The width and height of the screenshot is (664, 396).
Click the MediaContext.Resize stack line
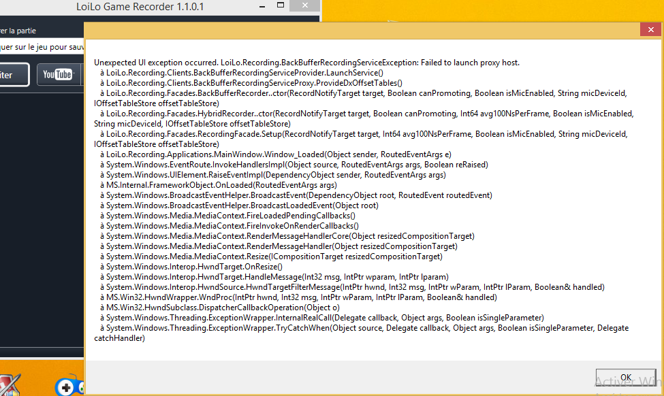pos(271,256)
